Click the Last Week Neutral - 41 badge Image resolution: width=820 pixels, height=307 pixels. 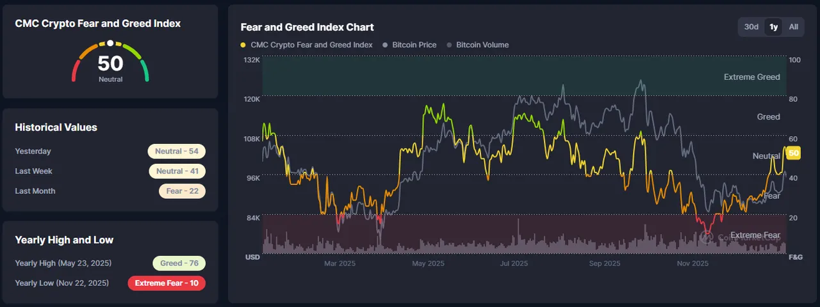(177, 171)
